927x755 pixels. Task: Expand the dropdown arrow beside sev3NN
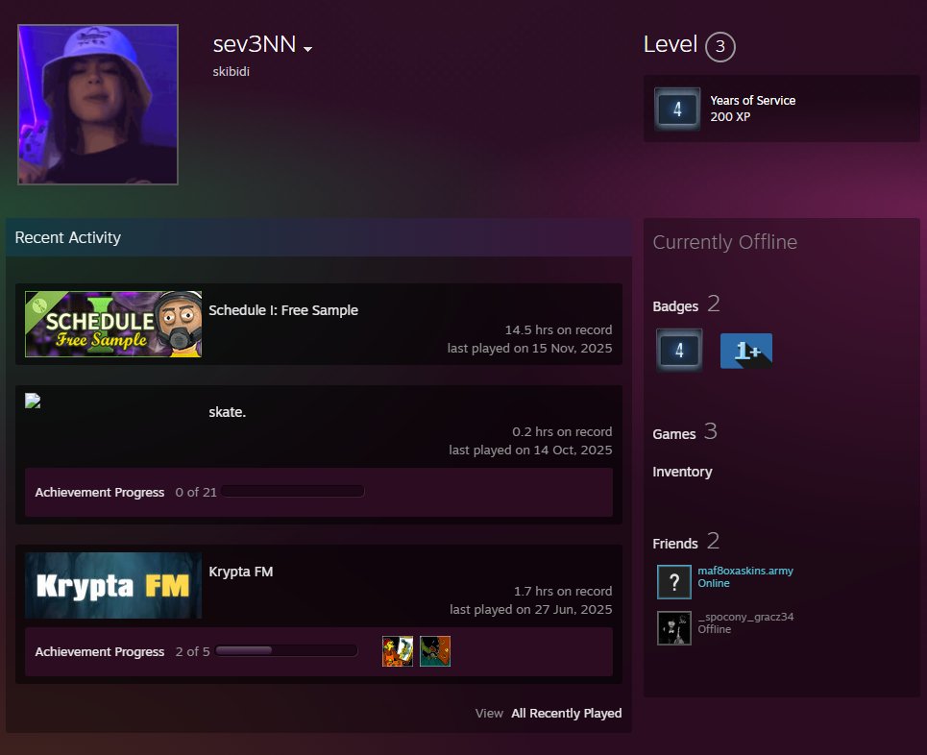(x=307, y=49)
